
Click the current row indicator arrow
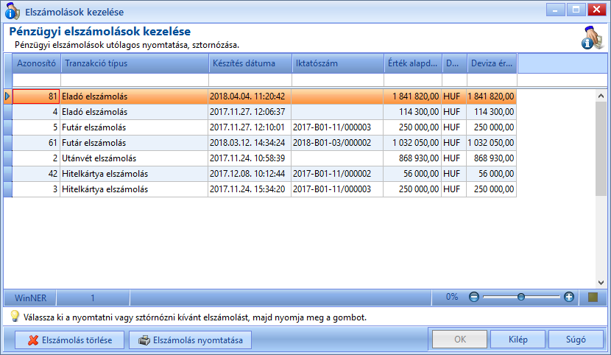pyautogui.click(x=7, y=96)
